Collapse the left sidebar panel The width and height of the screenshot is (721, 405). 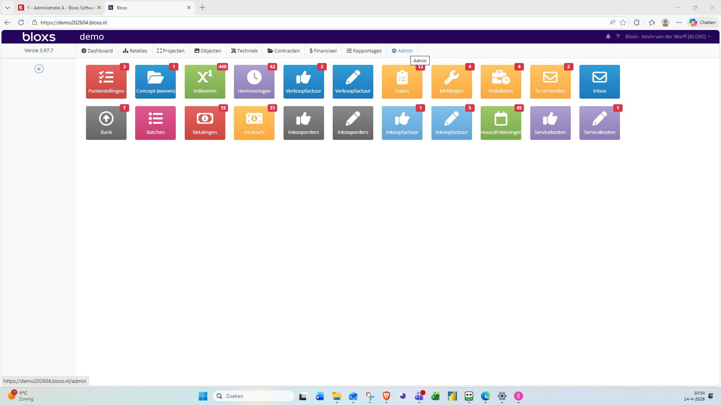click(39, 69)
